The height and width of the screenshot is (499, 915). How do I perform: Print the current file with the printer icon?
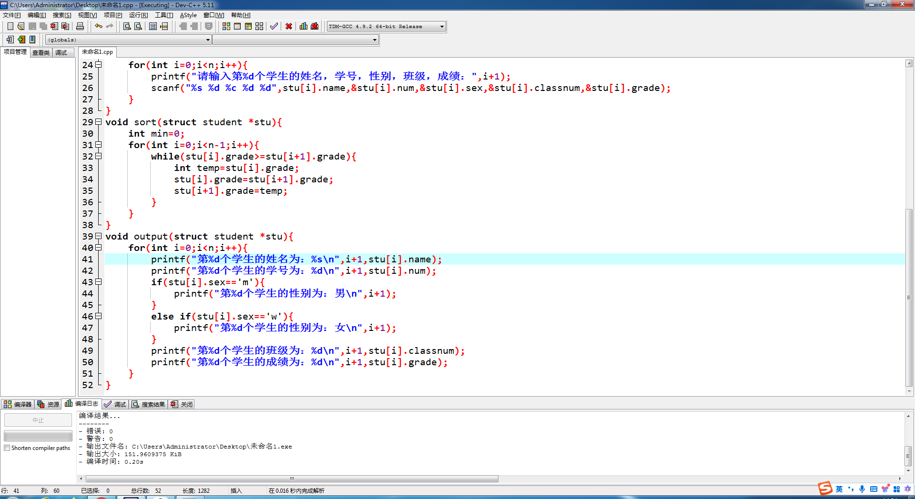80,26
